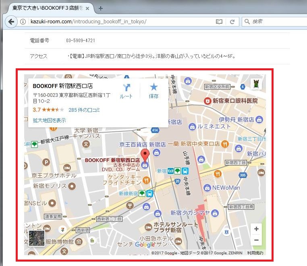Click 新宿東口眼科医院 hospital icon
Image resolution: width=307 pixels, height=266 pixels.
pyautogui.click(x=207, y=101)
